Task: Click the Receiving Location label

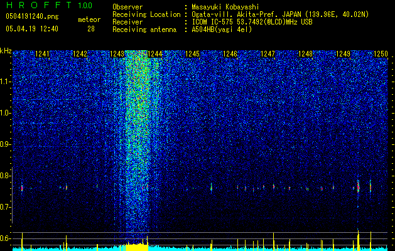Action: coord(146,14)
